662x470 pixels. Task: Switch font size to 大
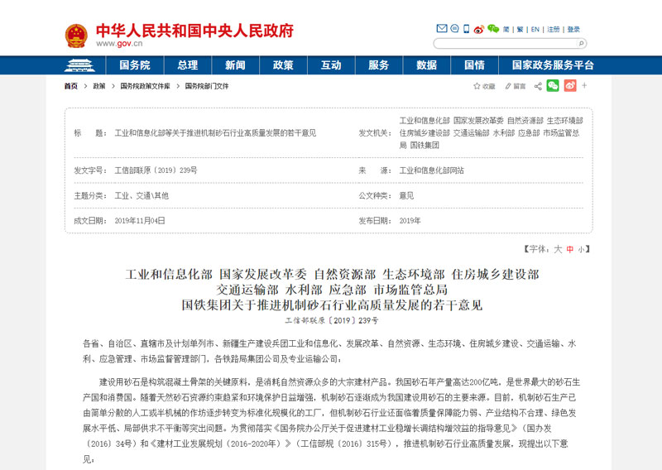pyautogui.click(x=558, y=248)
